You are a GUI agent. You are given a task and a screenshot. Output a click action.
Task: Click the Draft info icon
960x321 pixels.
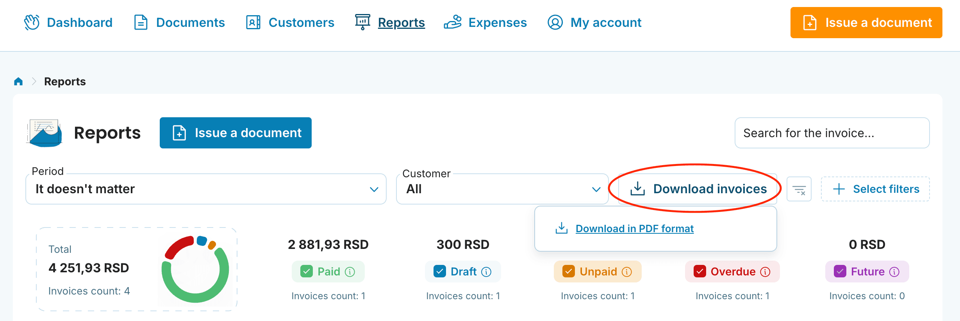[x=486, y=272]
